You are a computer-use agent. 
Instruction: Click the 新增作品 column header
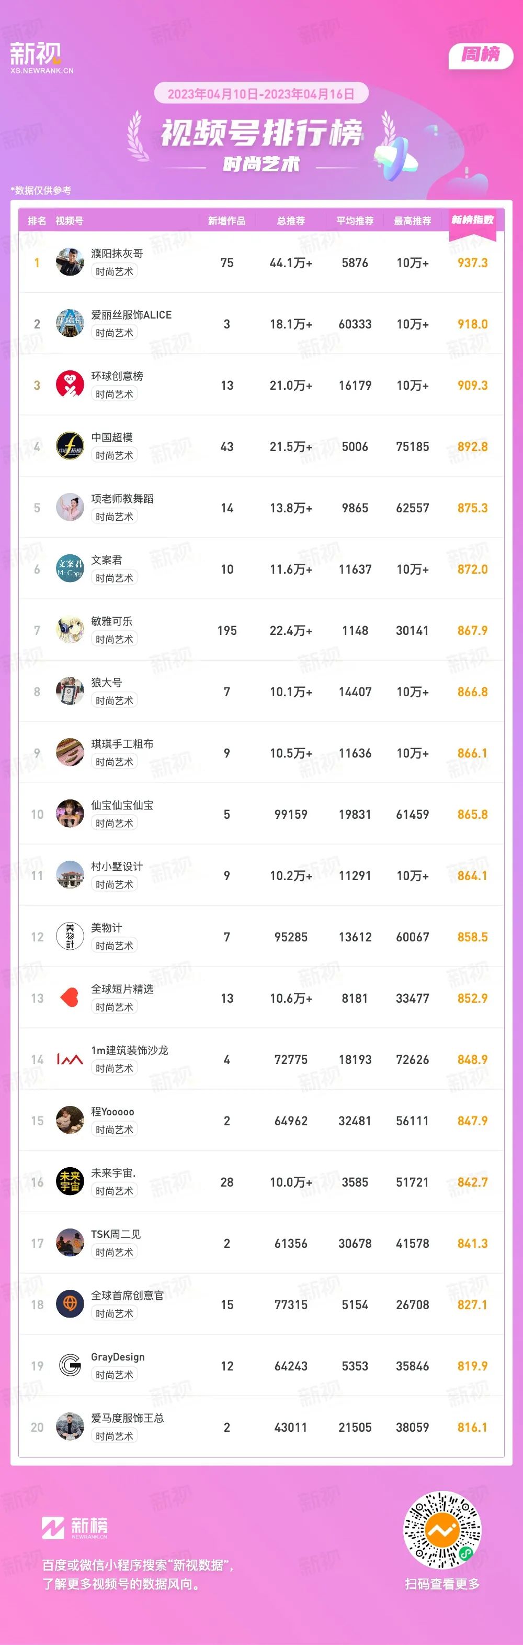(226, 221)
